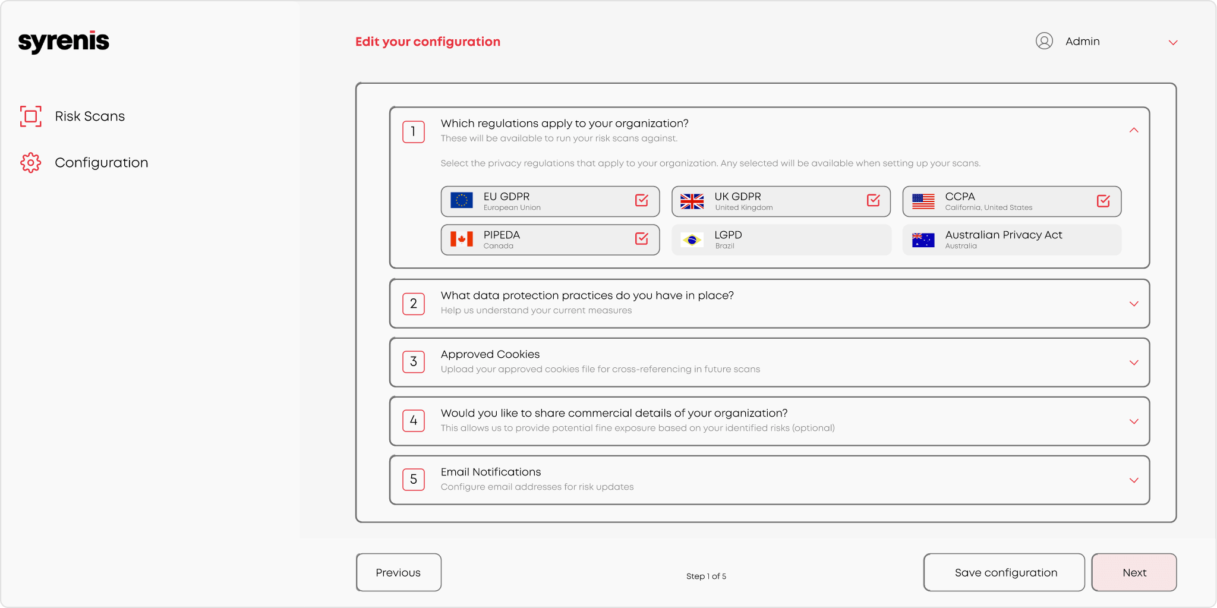
Task: Click the Brazil flag icon
Action: [692, 240]
